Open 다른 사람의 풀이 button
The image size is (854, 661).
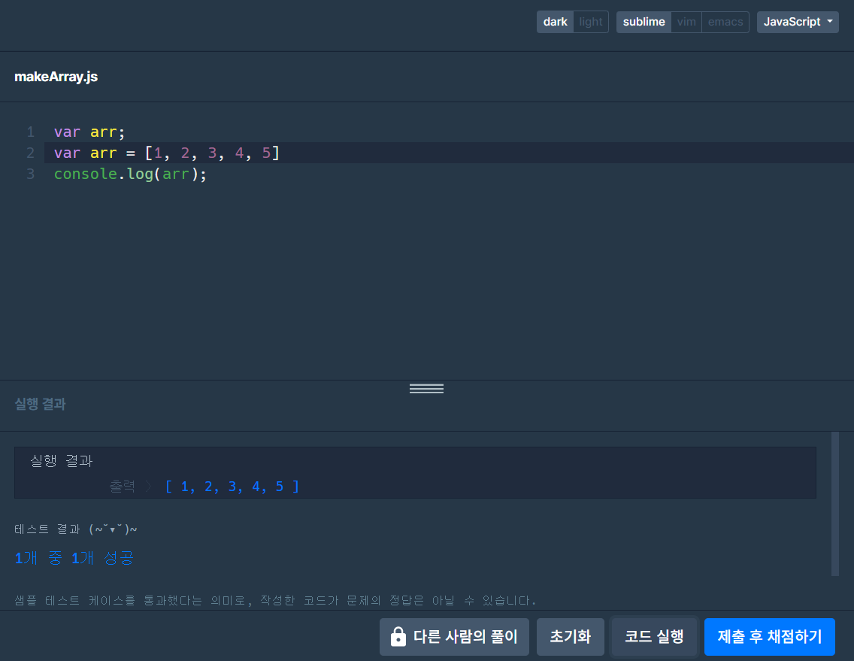[454, 636]
